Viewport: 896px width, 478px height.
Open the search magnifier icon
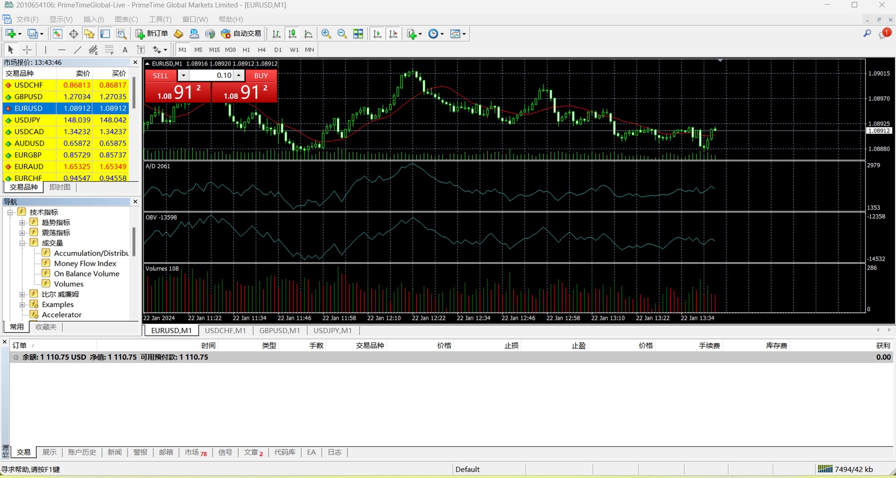pos(867,33)
